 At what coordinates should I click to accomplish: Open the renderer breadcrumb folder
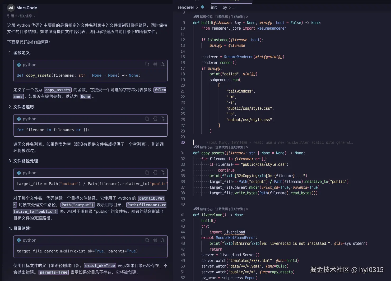[x=186, y=7]
